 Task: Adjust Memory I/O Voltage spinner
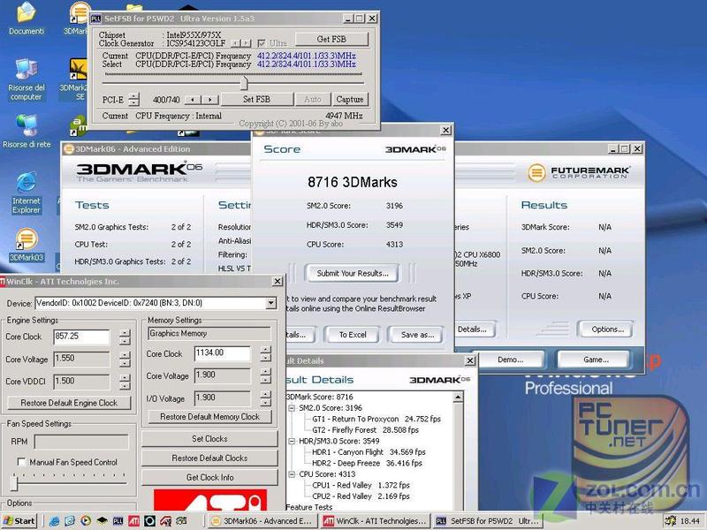point(266,398)
